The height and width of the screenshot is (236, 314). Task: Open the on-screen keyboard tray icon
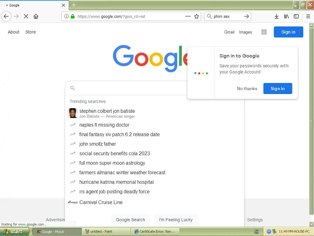(x=257, y=232)
